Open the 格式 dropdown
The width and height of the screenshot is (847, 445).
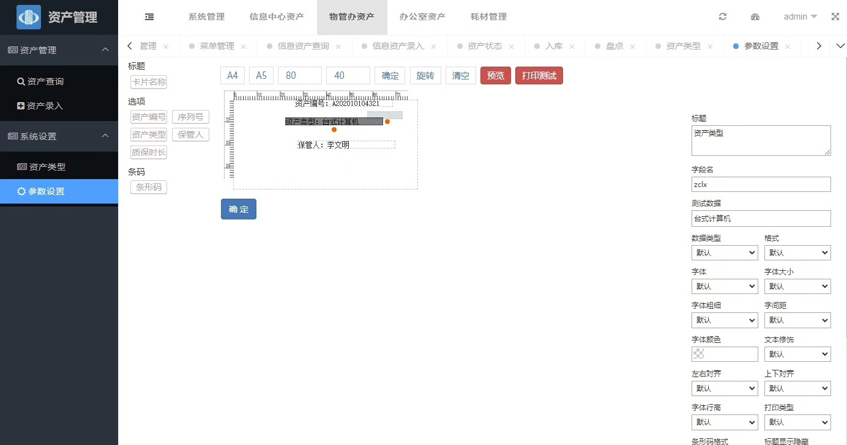[x=797, y=252]
